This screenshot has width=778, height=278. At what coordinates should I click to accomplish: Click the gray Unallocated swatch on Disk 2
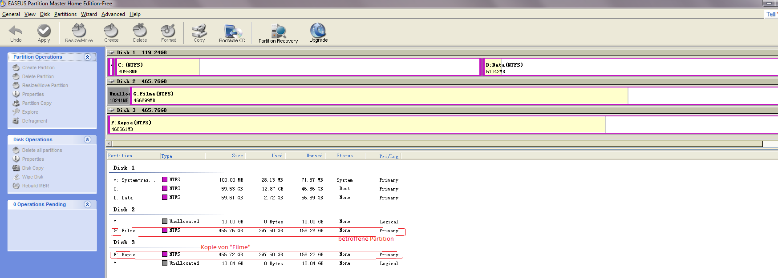(165, 221)
